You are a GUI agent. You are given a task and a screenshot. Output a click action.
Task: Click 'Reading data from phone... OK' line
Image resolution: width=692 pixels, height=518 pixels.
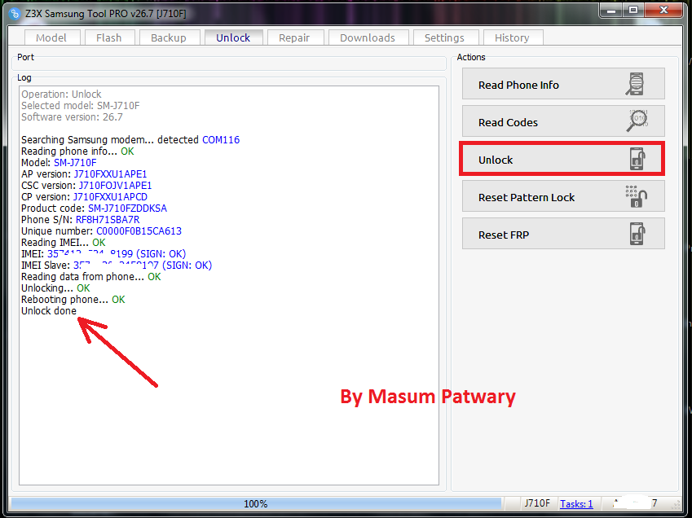[91, 277]
